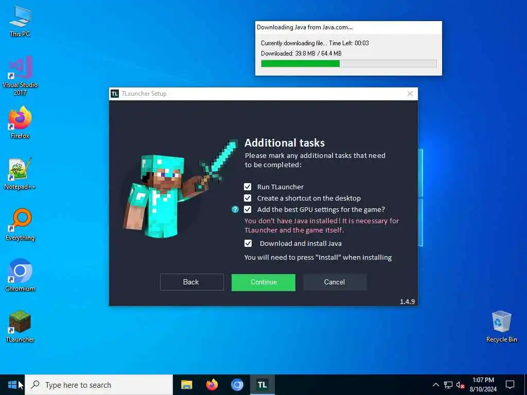Select the TLauncher desktop shortcut
The height and width of the screenshot is (395, 527).
pyautogui.click(x=20, y=327)
